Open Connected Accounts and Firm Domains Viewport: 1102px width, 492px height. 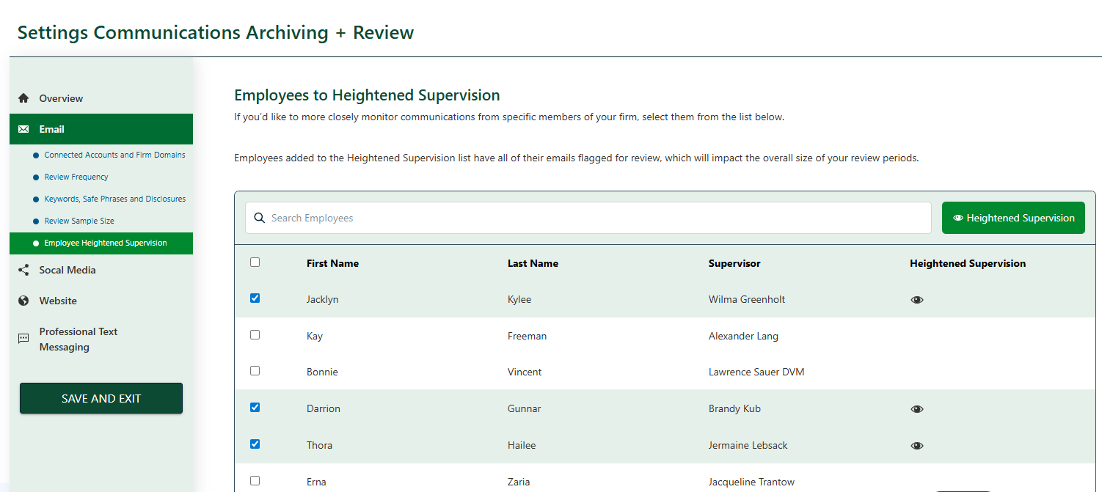tap(114, 155)
